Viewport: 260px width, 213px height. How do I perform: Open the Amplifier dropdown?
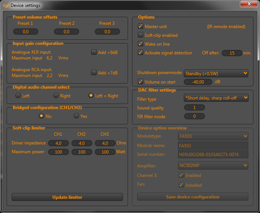pyautogui.click(x=213, y=166)
